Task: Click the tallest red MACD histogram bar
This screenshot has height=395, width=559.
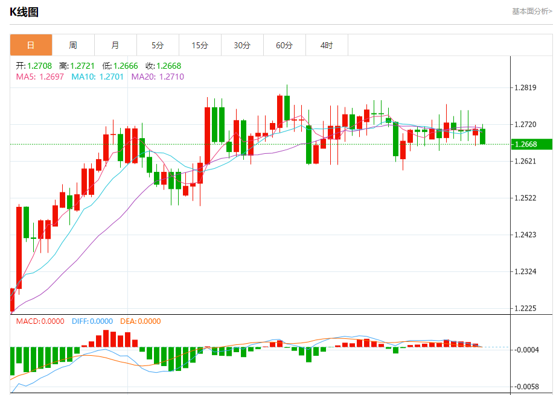Action: [106, 338]
